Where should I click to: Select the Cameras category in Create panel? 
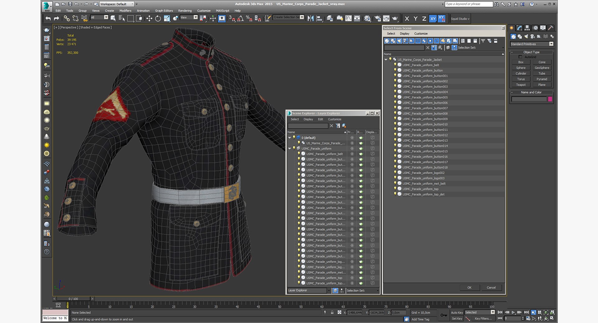click(533, 36)
